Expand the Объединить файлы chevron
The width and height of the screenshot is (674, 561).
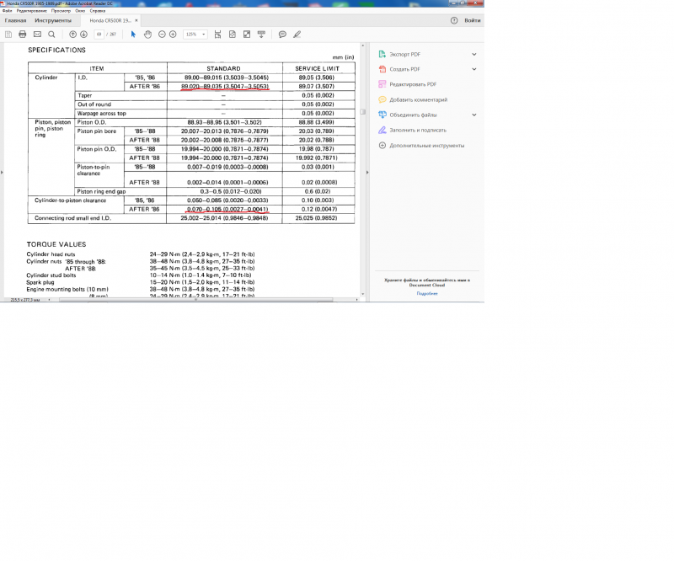click(474, 115)
